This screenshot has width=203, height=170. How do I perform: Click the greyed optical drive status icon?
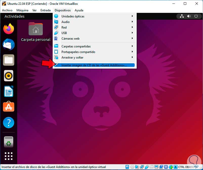pos(132,167)
